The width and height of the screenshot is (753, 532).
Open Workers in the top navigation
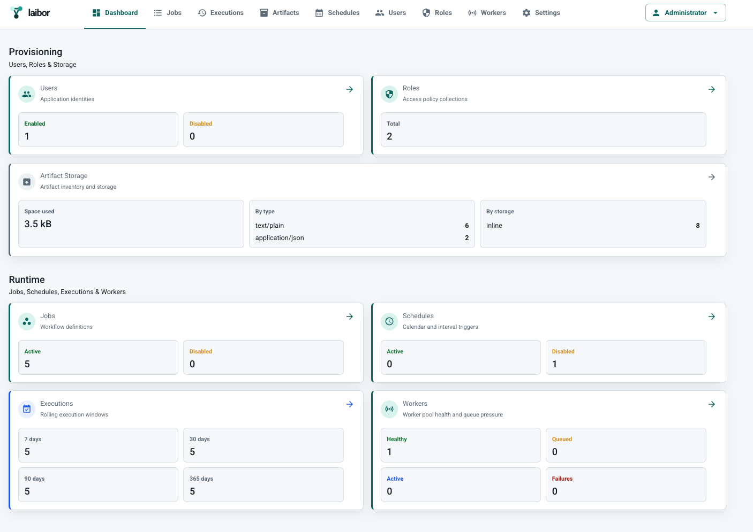point(487,13)
